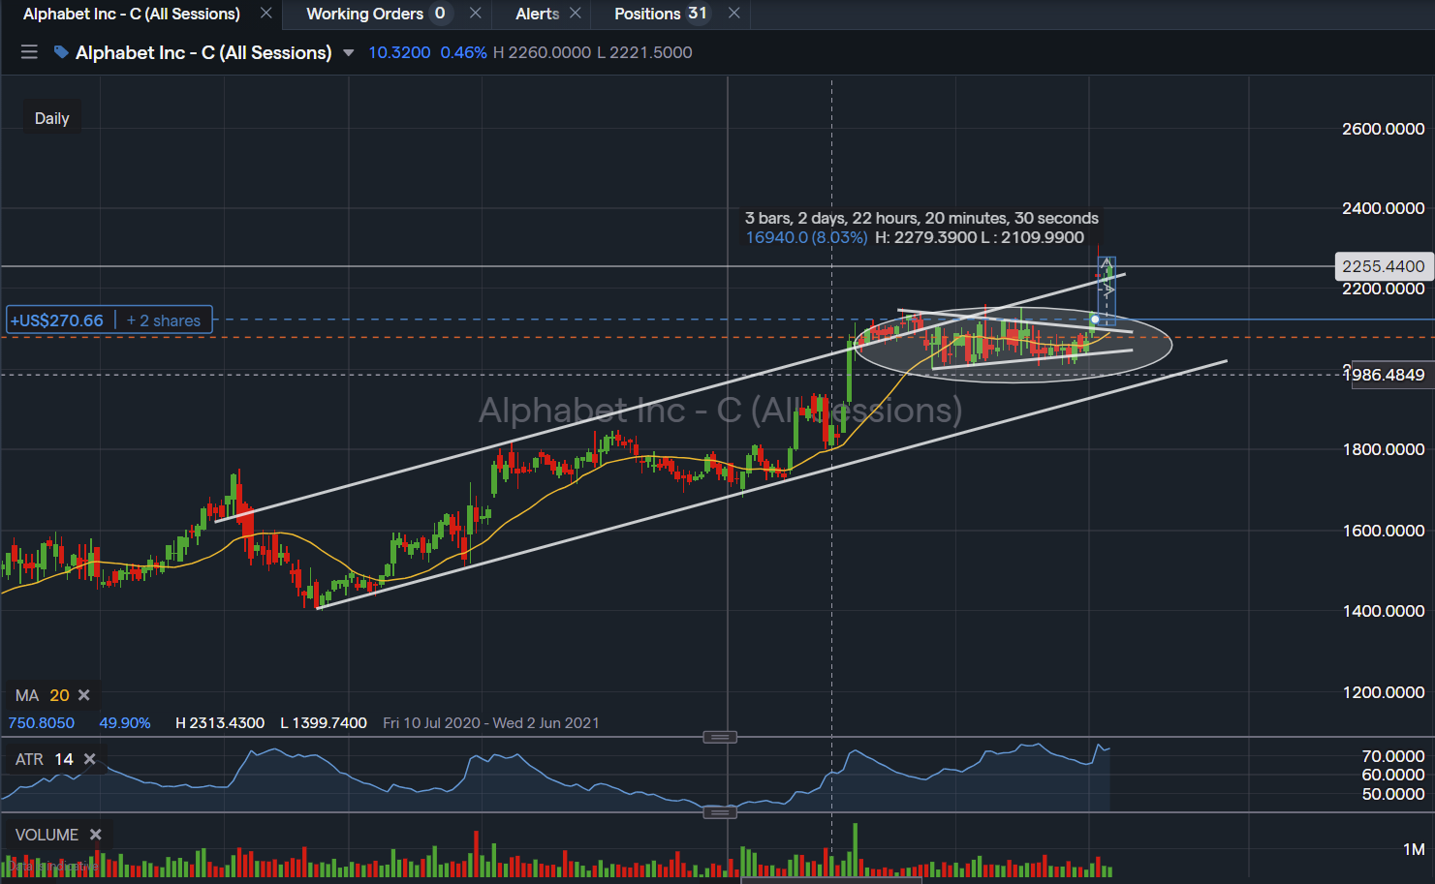The width and height of the screenshot is (1435, 884).
Task: Click the range high H 2313.4300
Action: point(220,723)
